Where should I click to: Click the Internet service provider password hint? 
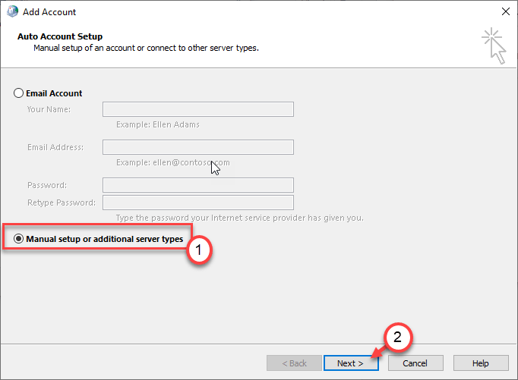pos(239,218)
